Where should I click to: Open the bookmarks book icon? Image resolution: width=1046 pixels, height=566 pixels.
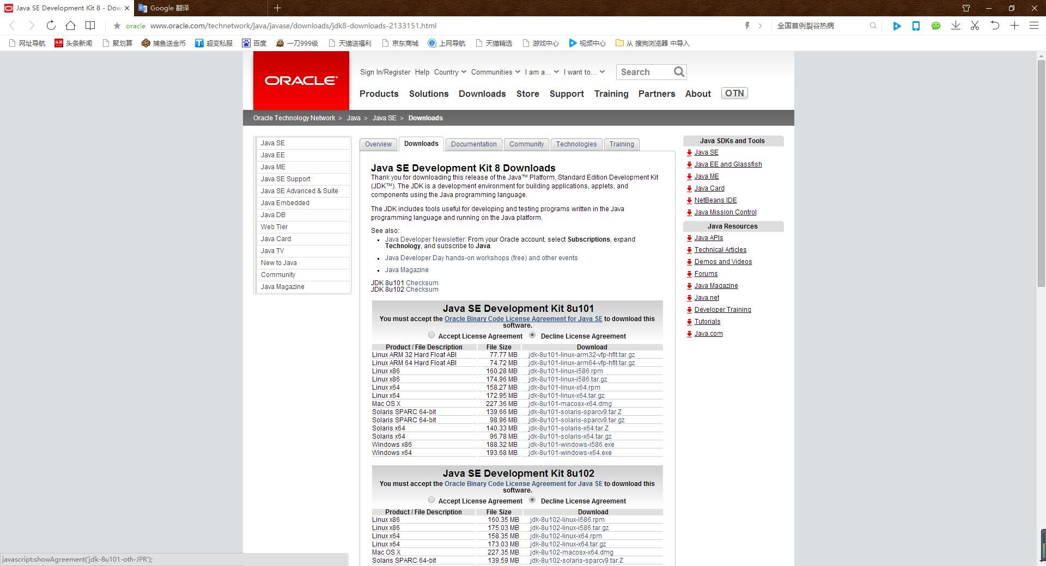[90, 26]
